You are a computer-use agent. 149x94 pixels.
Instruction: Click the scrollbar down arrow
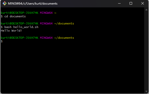click(x=146, y=91)
